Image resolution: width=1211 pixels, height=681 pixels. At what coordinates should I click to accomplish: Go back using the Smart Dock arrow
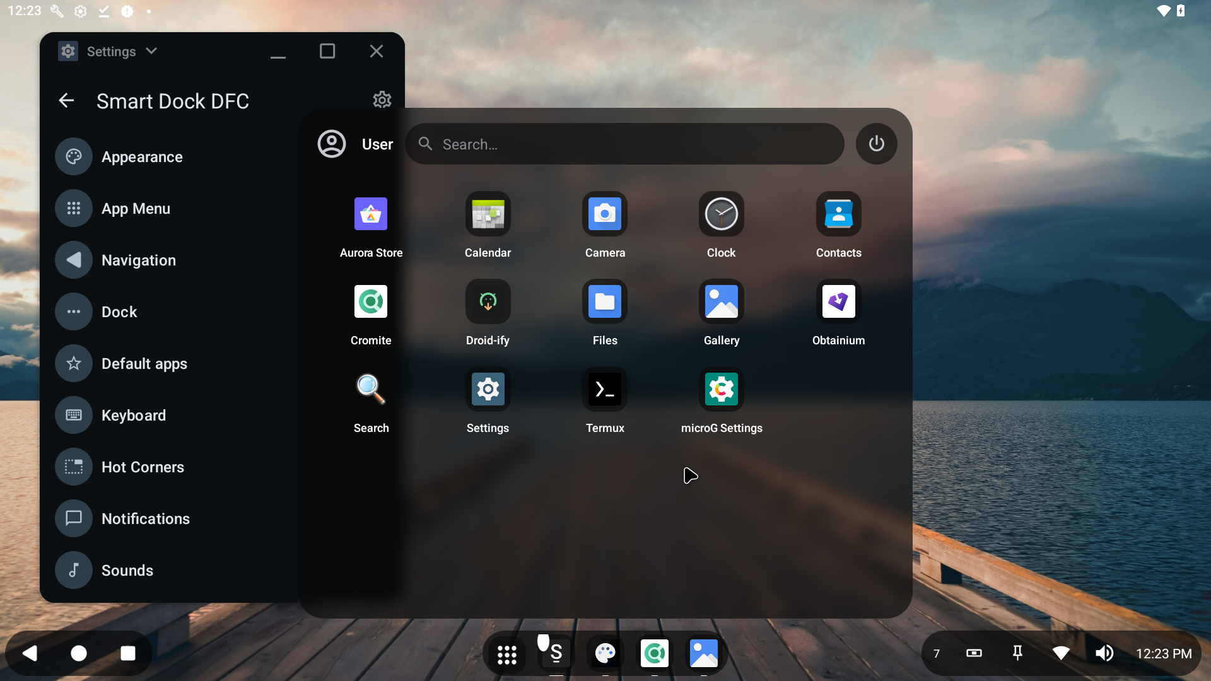point(66,101)
